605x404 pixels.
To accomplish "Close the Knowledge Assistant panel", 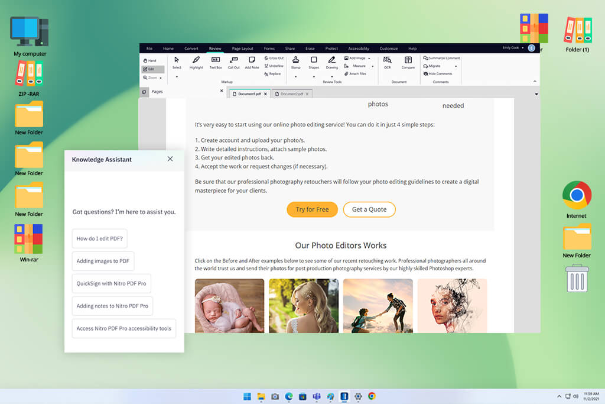I will [x=170, y=159].
